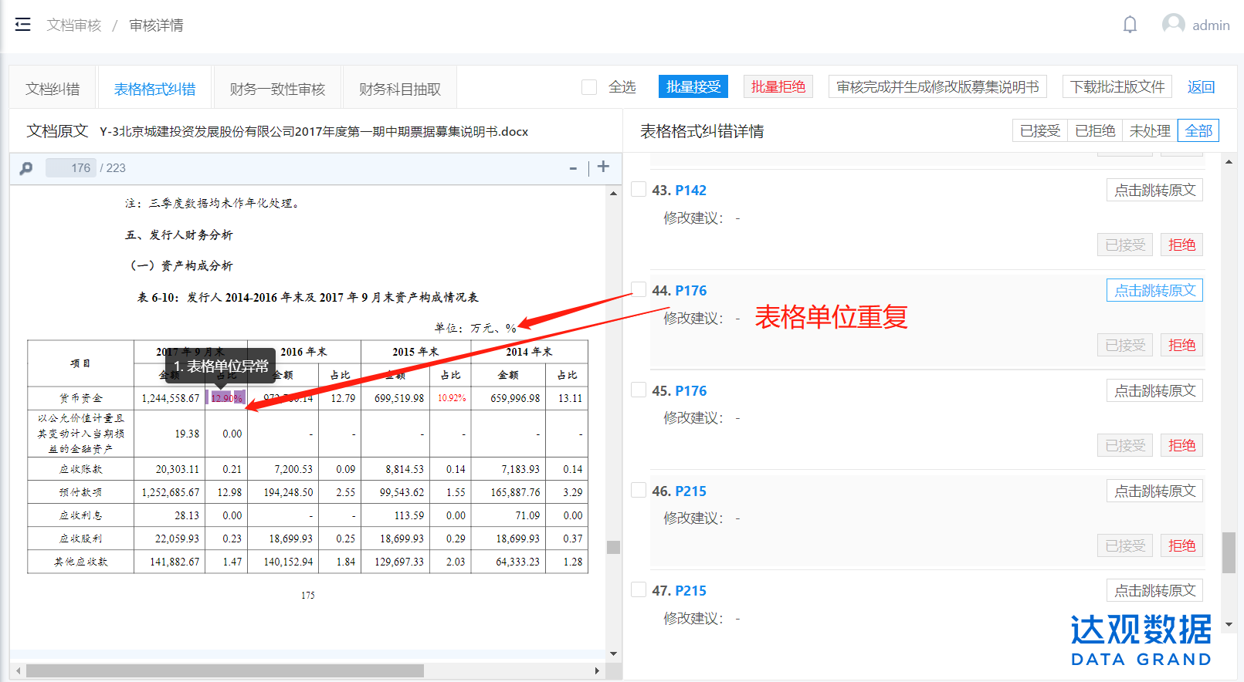Click 点击跳转原文 for item 44
1244x682 pixels.
[1154, 291]
